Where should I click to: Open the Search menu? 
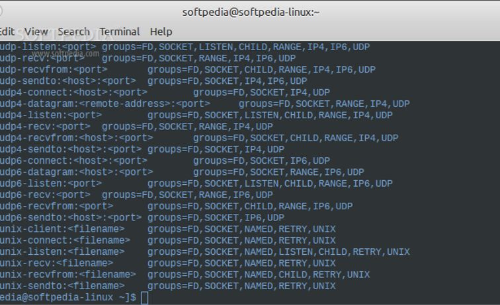tap(73, 32)
